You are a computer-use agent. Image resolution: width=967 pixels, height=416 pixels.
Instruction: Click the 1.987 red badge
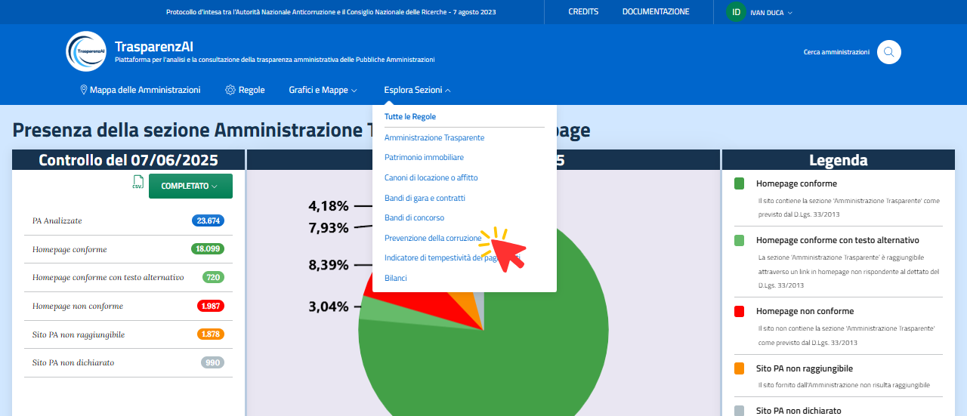coord(211,306)
